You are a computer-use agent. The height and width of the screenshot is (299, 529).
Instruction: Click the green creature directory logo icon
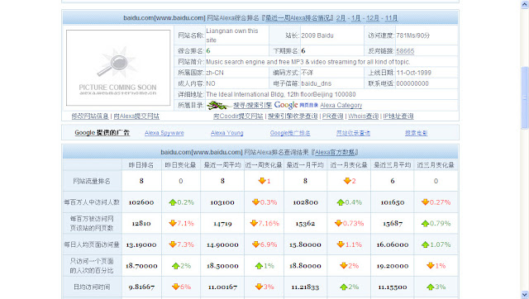pos(218,105)
